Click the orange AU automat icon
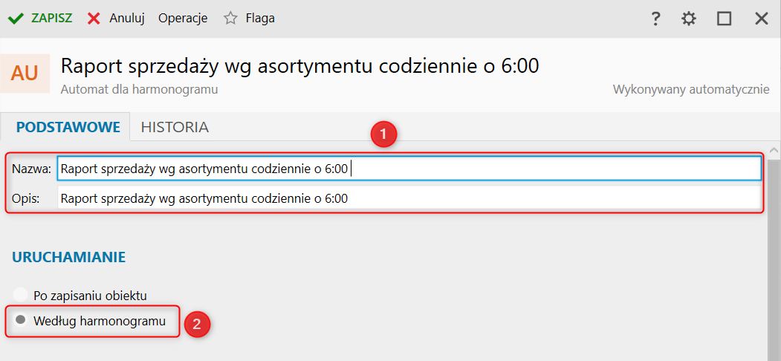The image size is (781, 361). pos(25,73)
